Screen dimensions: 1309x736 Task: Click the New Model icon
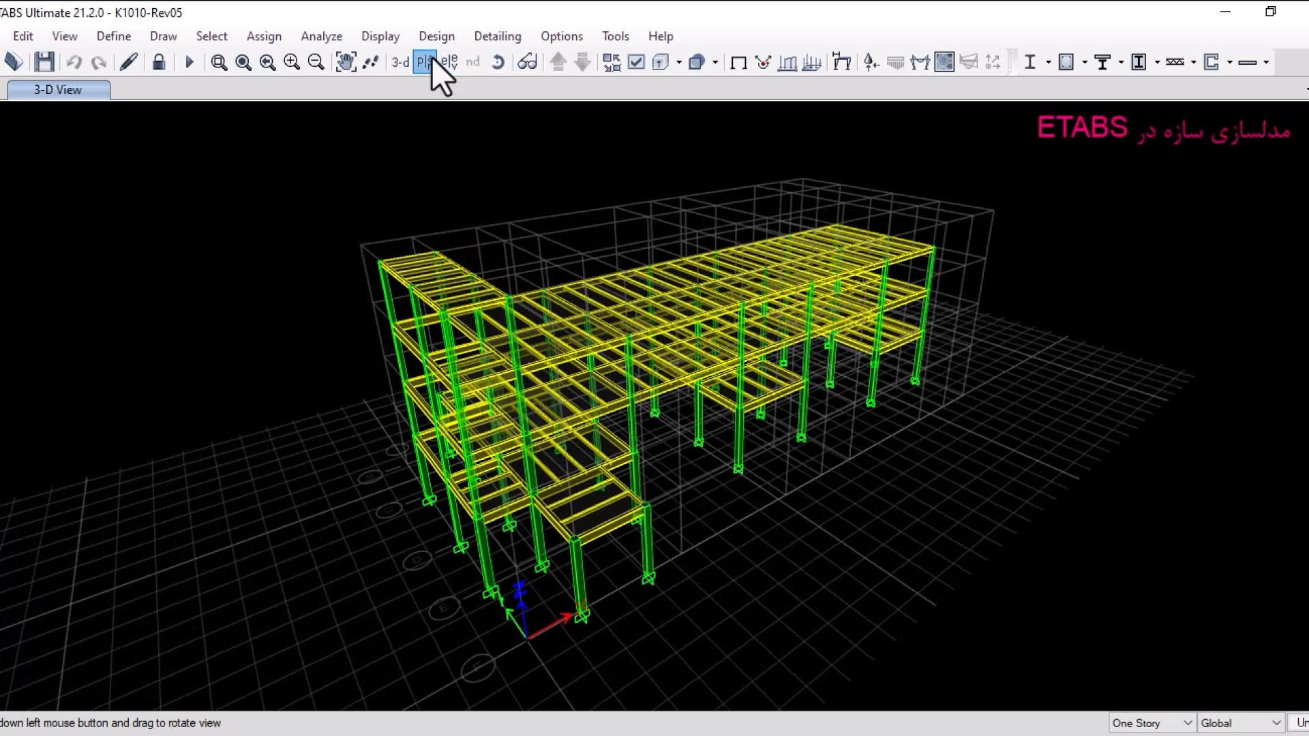tap(14, 62)
